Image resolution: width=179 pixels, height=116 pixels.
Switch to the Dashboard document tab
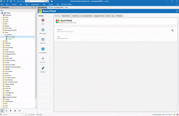coord(42,7)
